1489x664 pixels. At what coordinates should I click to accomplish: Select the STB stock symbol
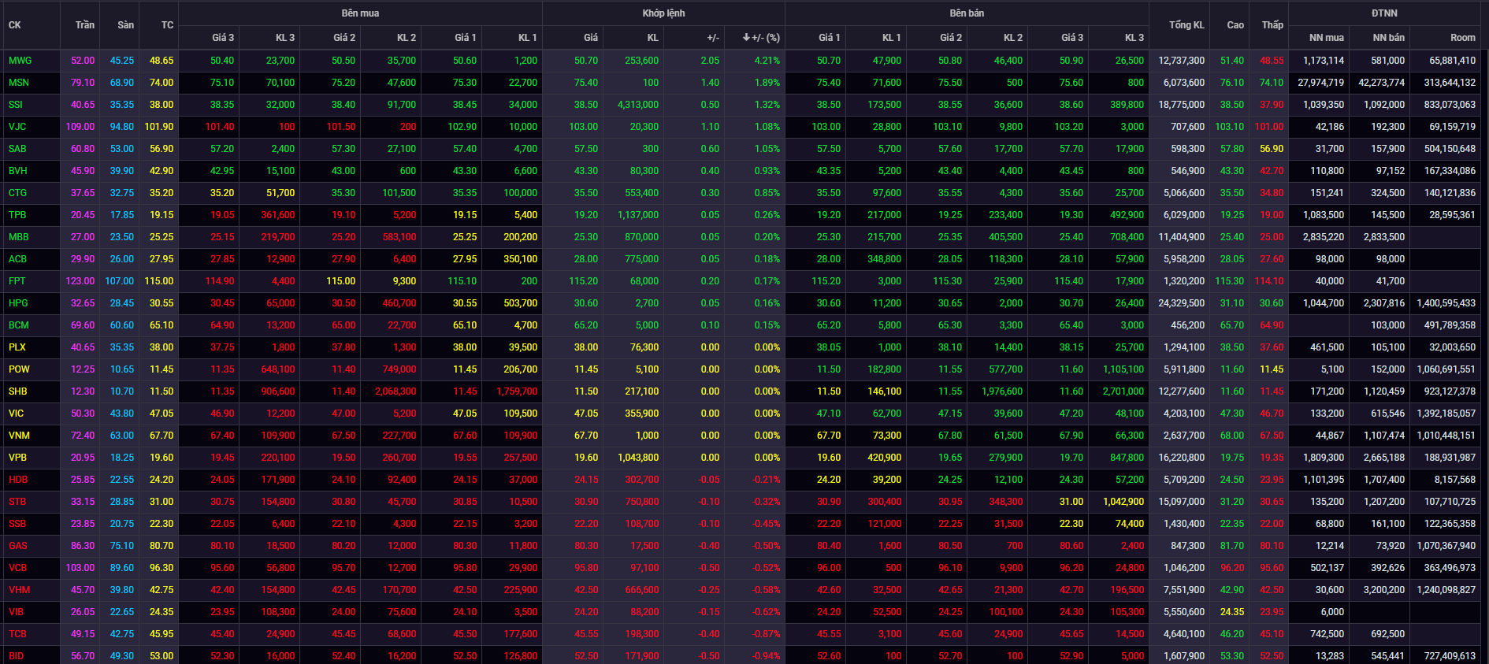click(x=17, y=502)
